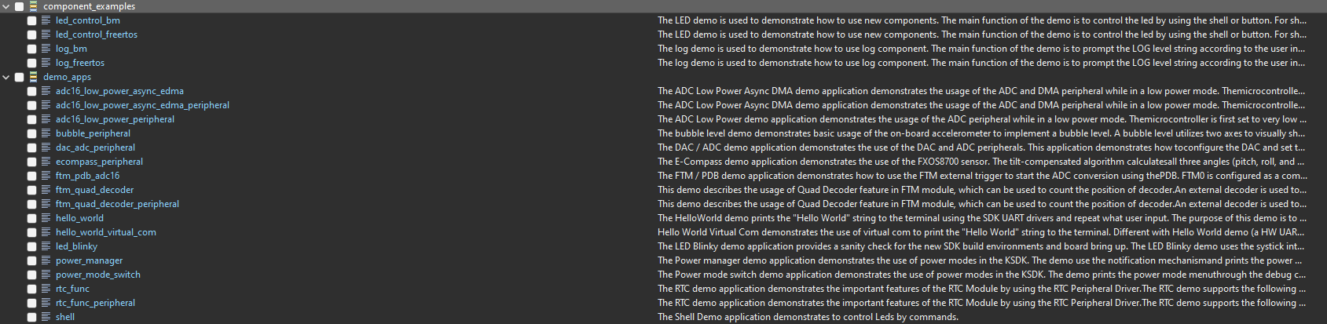Enable the led_blinky checkbox
The width and height of the screenshot is (1327, 324).
(32, 246)
